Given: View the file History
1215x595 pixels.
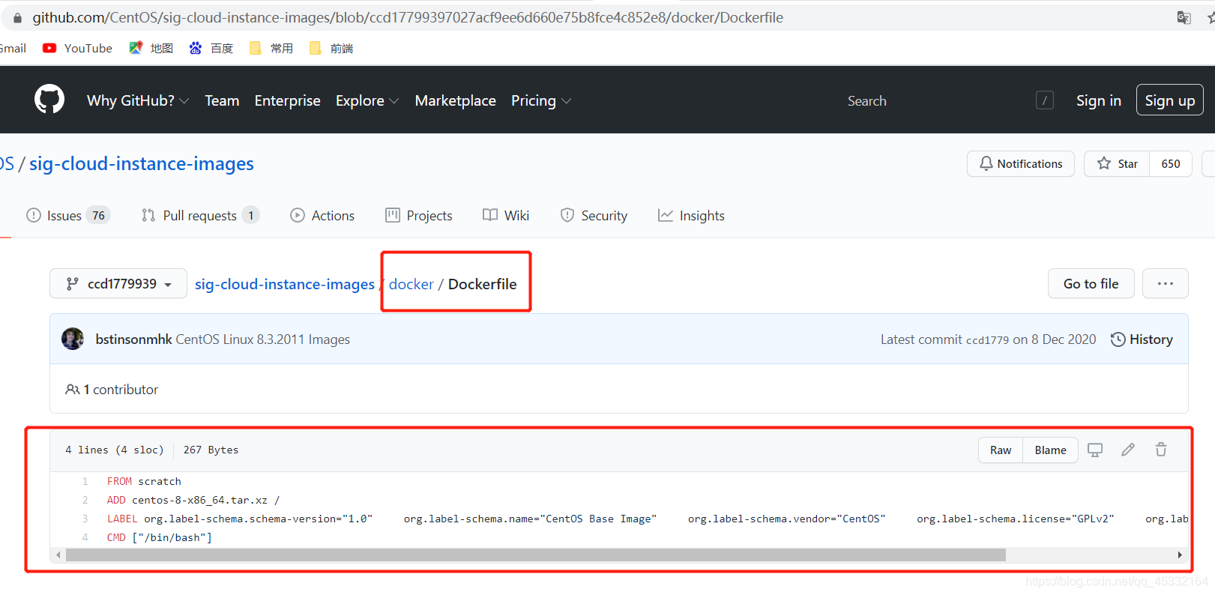Looking at the screenshot, I should point(1142,339).
